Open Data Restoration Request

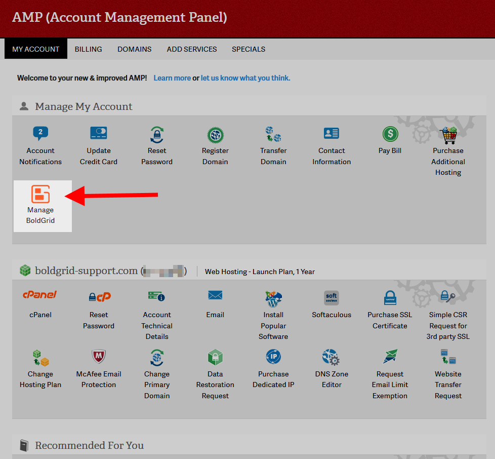(x=215, y=358)
